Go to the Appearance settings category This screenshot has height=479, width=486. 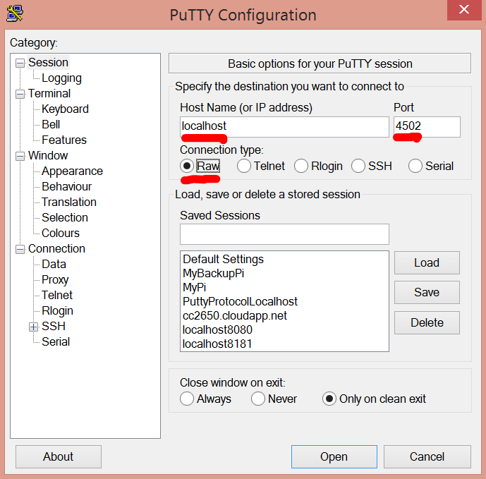[72, 171]
